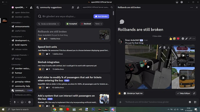This screenshot has width=200, height=112.
Task: Click Gönderiye Tepki Ver button
Action: pos(133,93)
